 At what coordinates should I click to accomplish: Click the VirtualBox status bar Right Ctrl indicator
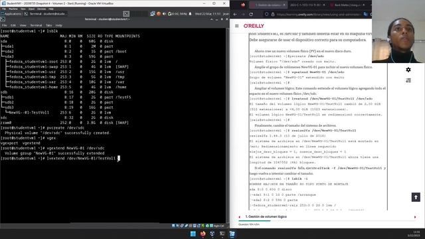[x=218, y=226]
